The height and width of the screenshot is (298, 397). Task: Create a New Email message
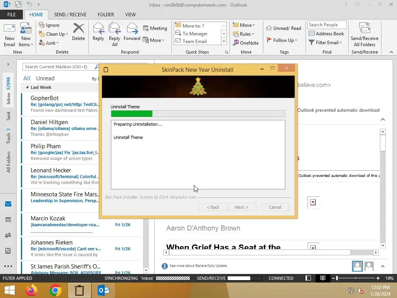(9, 35)
